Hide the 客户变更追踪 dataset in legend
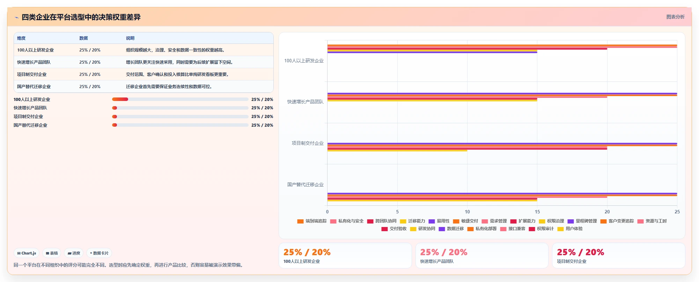 (x=617, y=221)
